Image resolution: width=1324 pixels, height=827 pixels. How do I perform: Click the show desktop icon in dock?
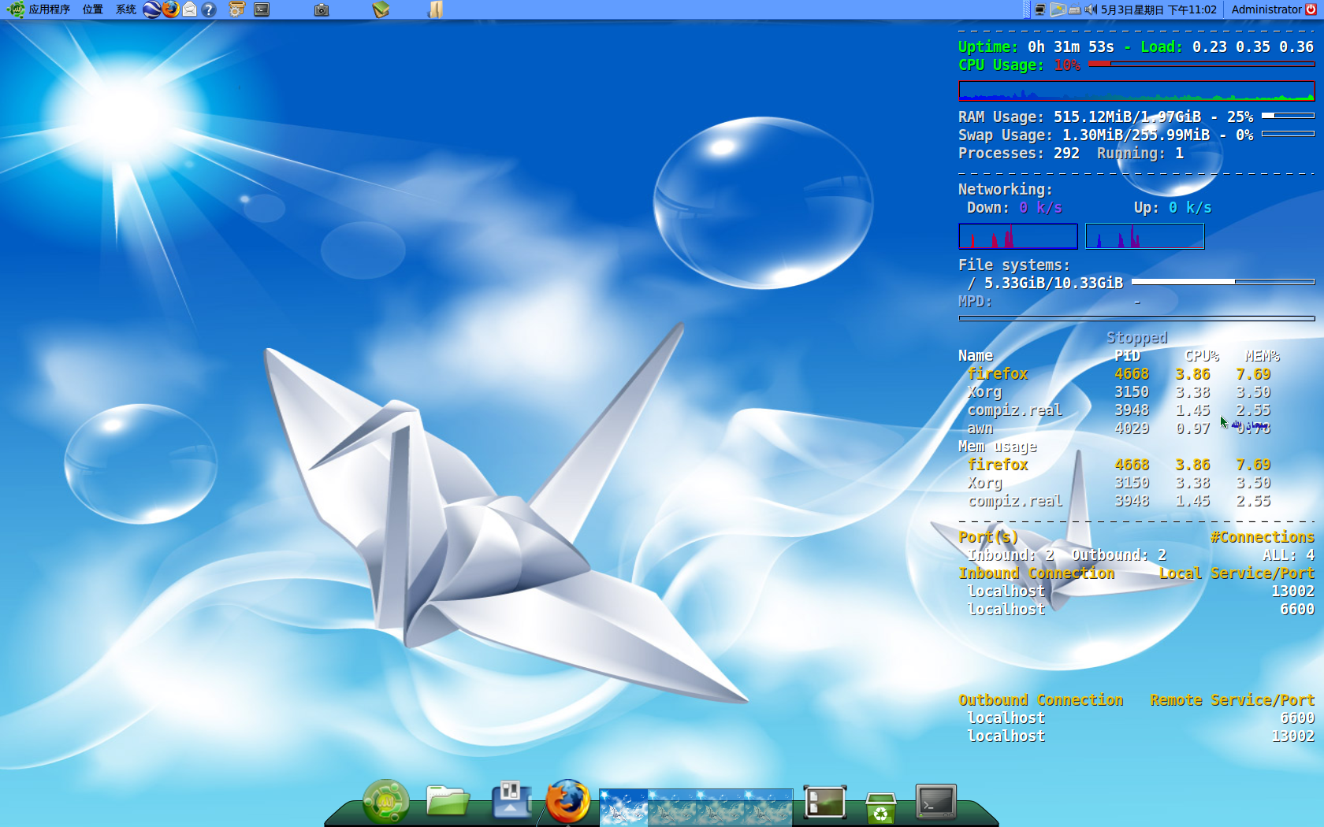(x=825, y=802)
